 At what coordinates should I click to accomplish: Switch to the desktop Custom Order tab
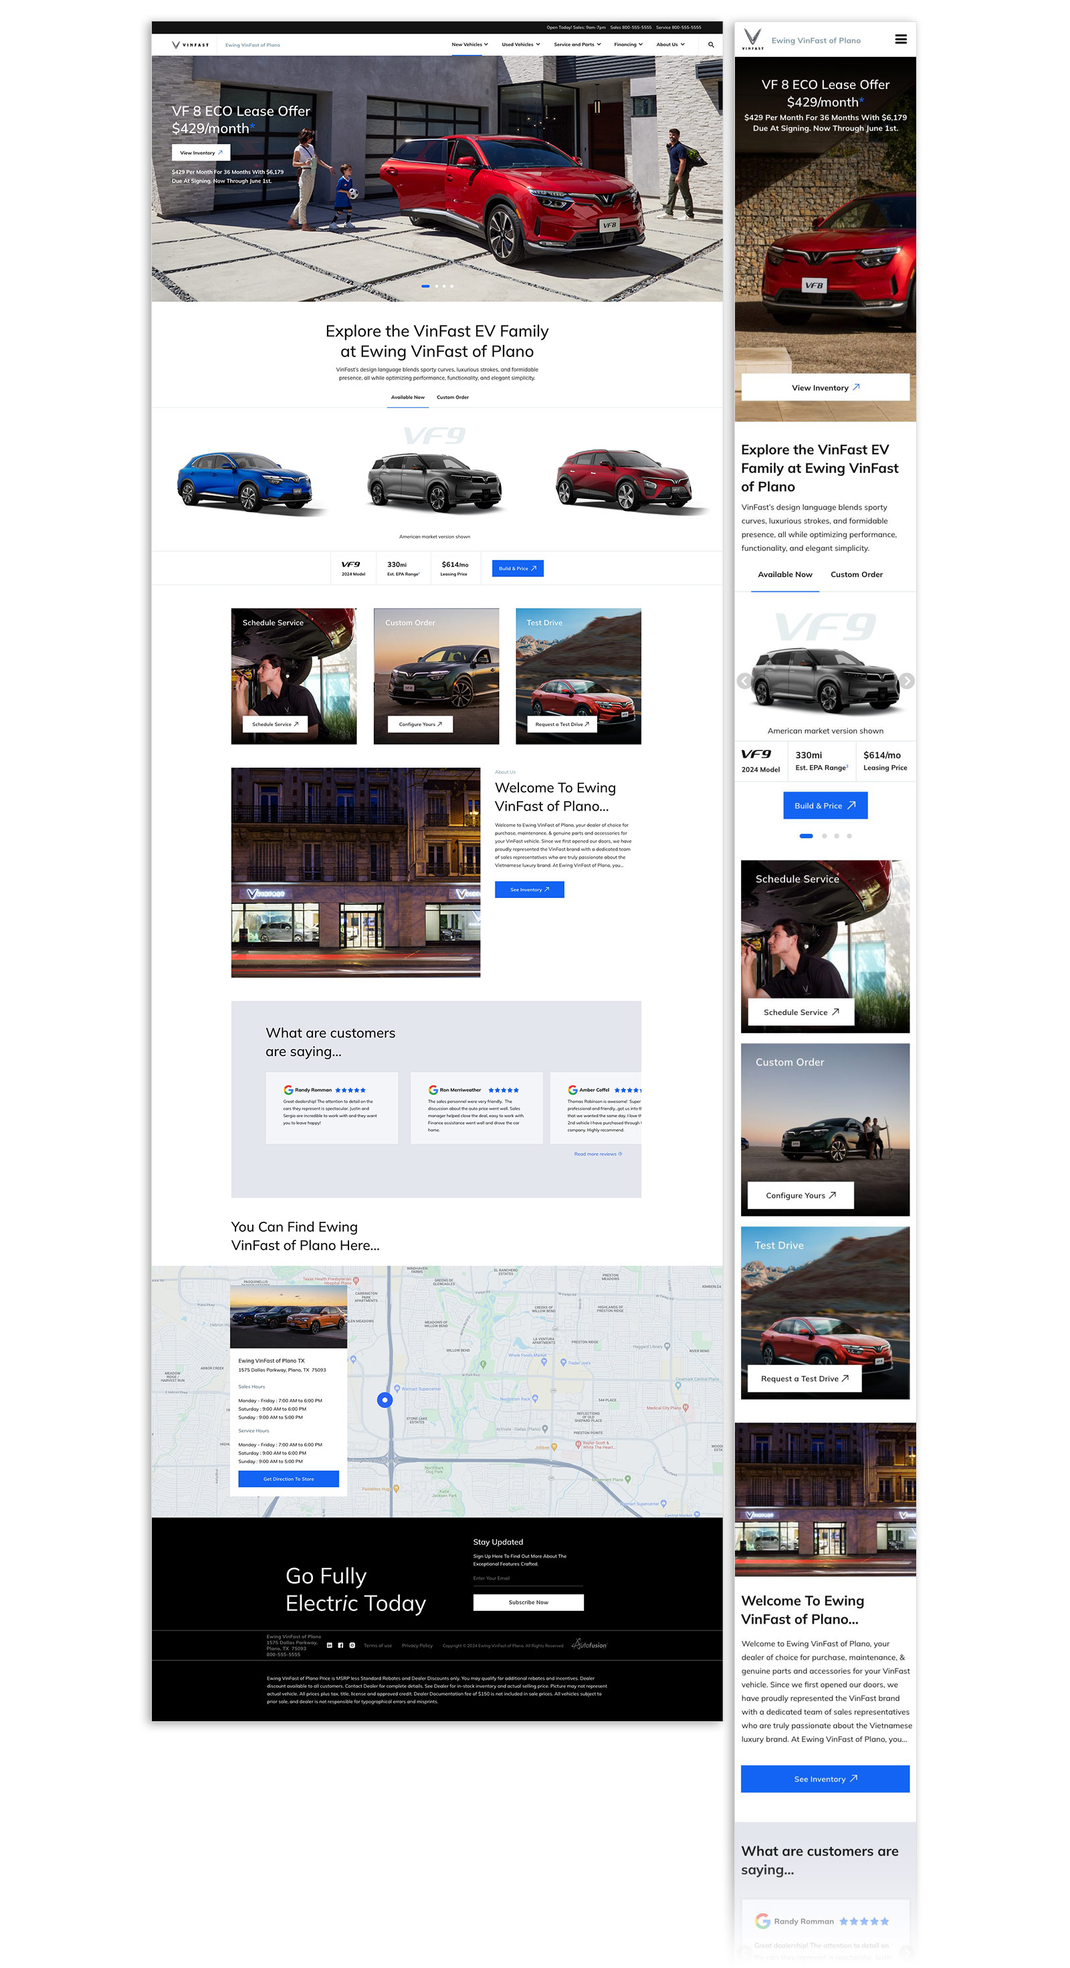[453, 397]
